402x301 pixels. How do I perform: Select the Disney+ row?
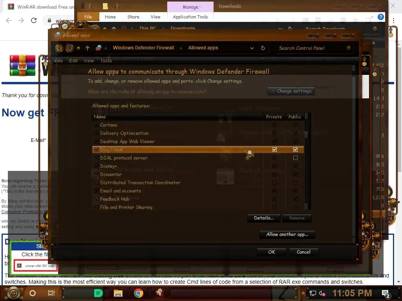(x=198, y=166)
